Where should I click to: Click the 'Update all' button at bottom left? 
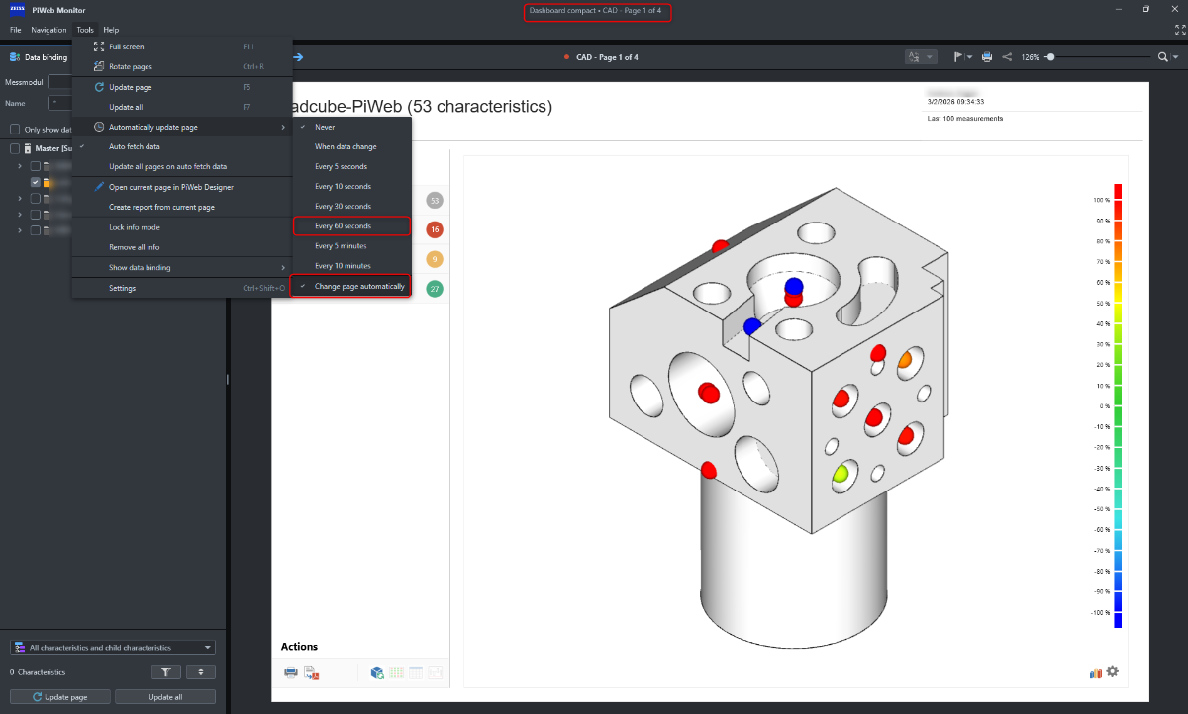165,697
